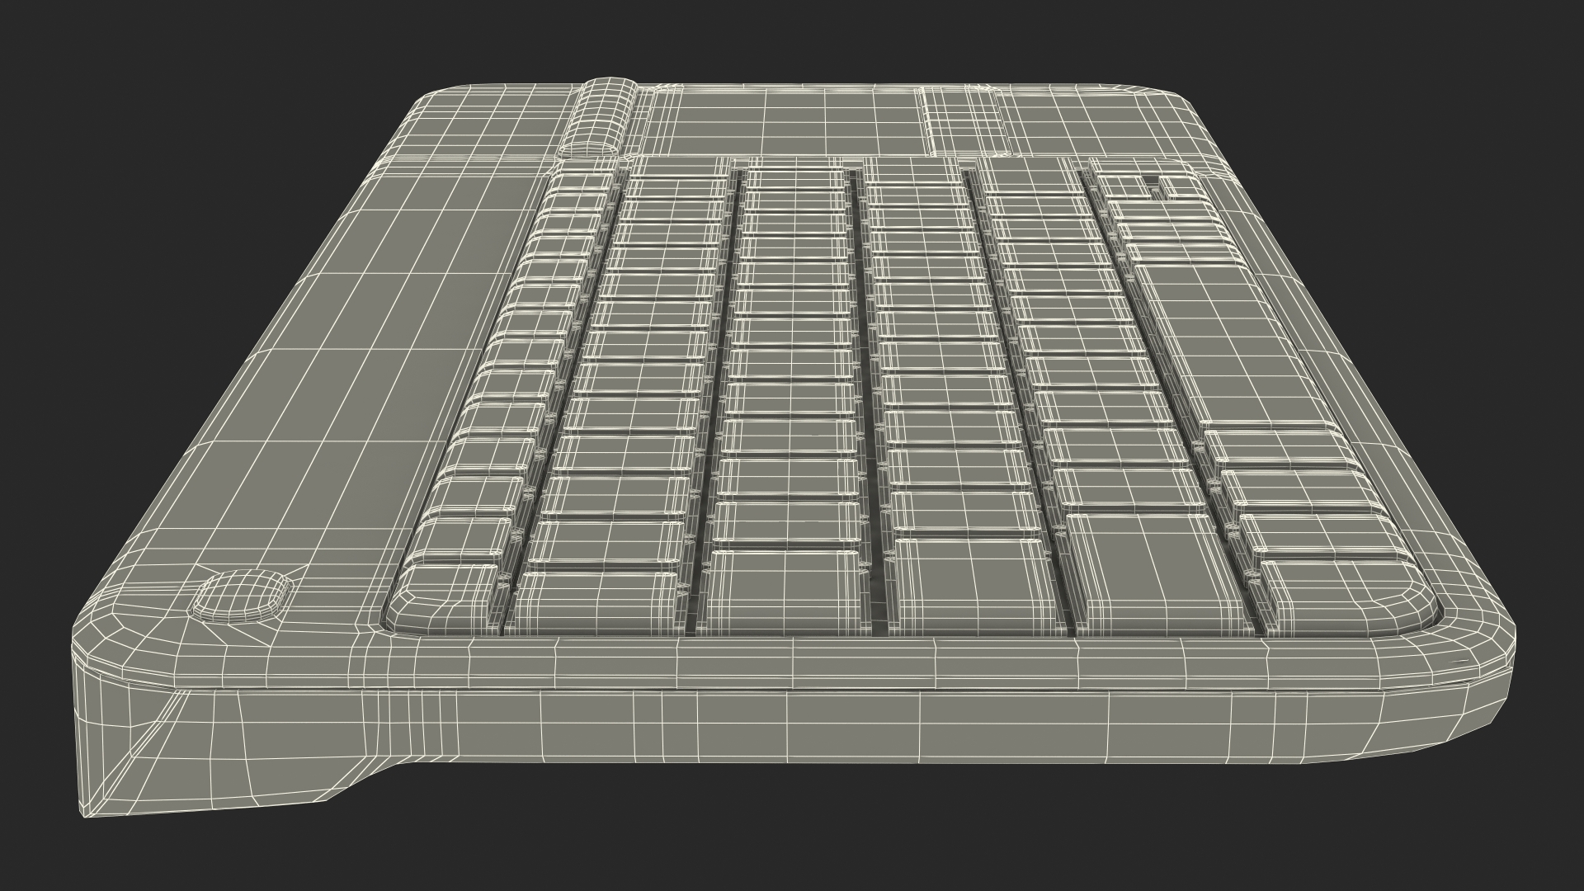Select the large square key in front row, fourth column

tap(973, 586)
